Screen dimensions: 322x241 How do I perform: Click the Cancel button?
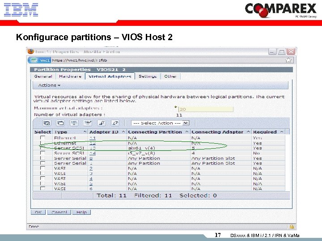click(59, 212)
